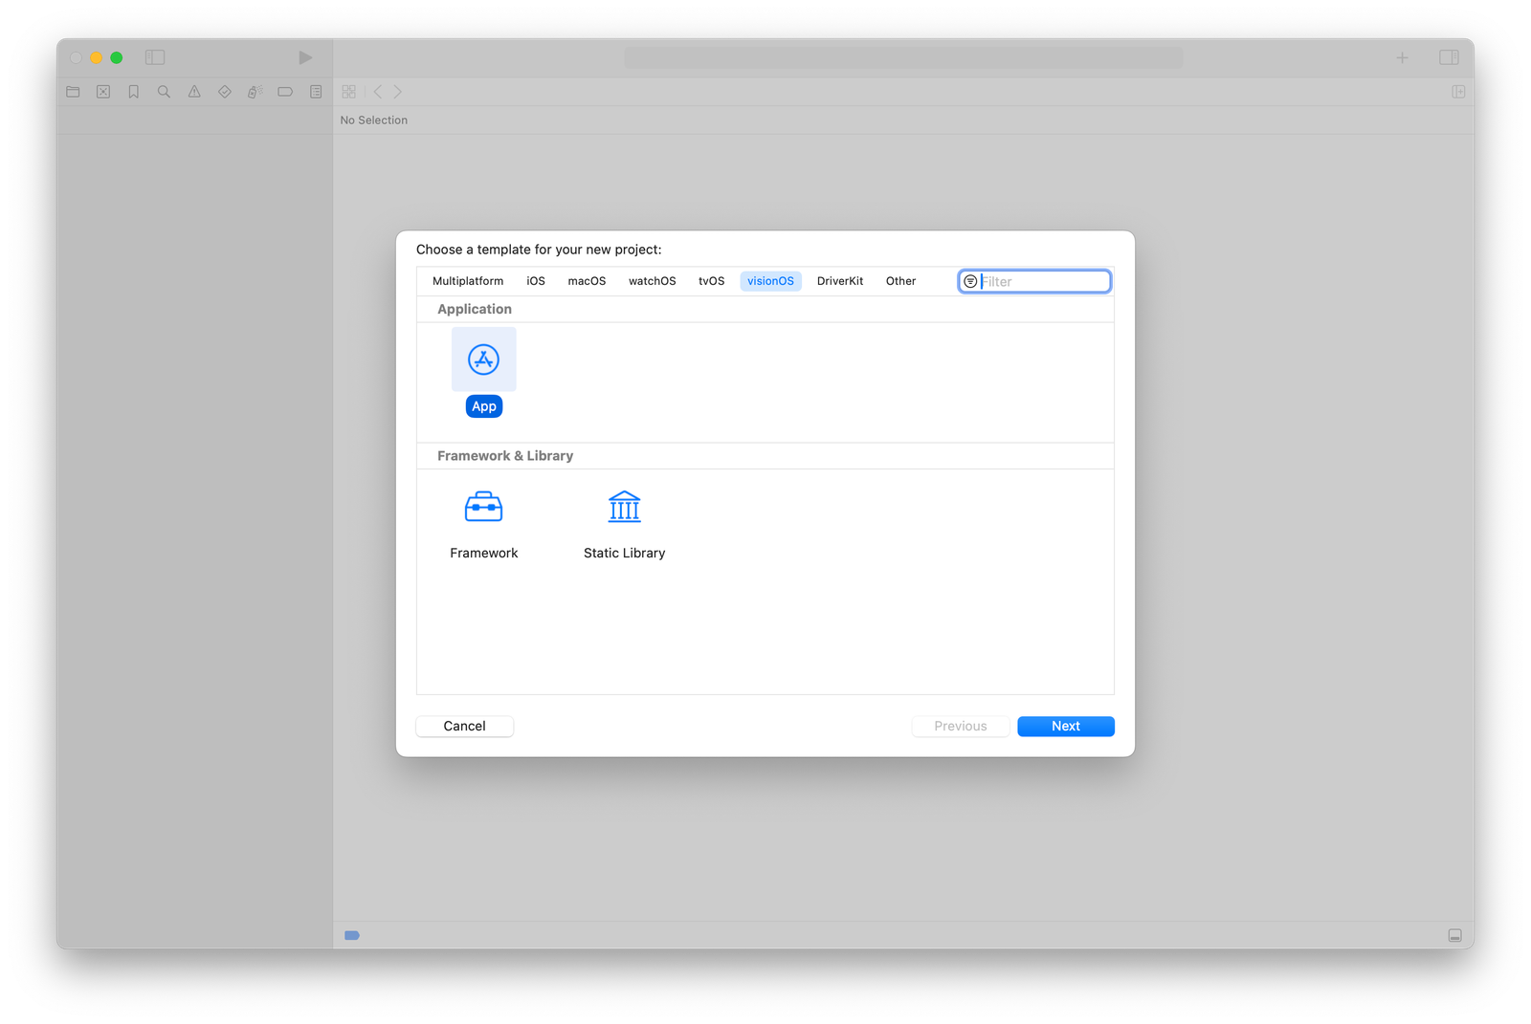Click Next to continue project creation
The image size is (1531, 1024).
[1065, 726]
